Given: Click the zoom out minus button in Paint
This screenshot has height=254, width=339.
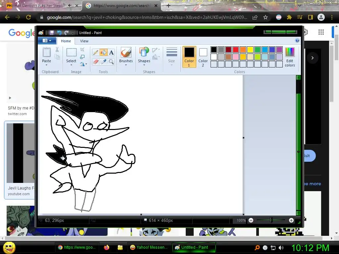Looking at the screenshot, I should click(x=251, y=220).
